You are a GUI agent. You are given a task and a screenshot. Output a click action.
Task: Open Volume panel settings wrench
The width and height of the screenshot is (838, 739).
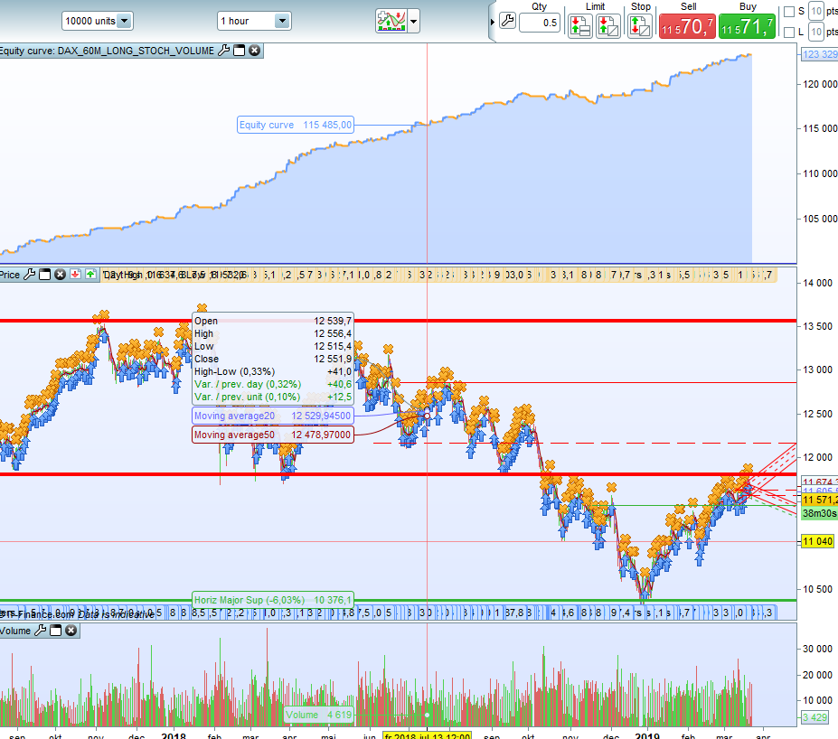point(40,631)
